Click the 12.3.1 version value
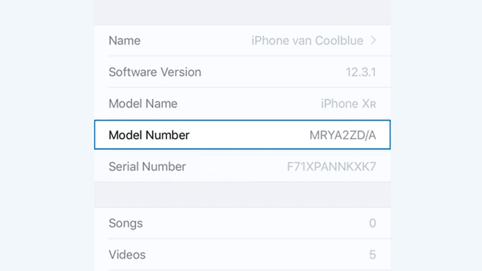 (x=361, y=72)
